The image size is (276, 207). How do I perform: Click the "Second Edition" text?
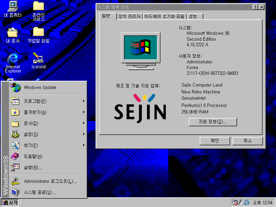click(x=201, y=39)
